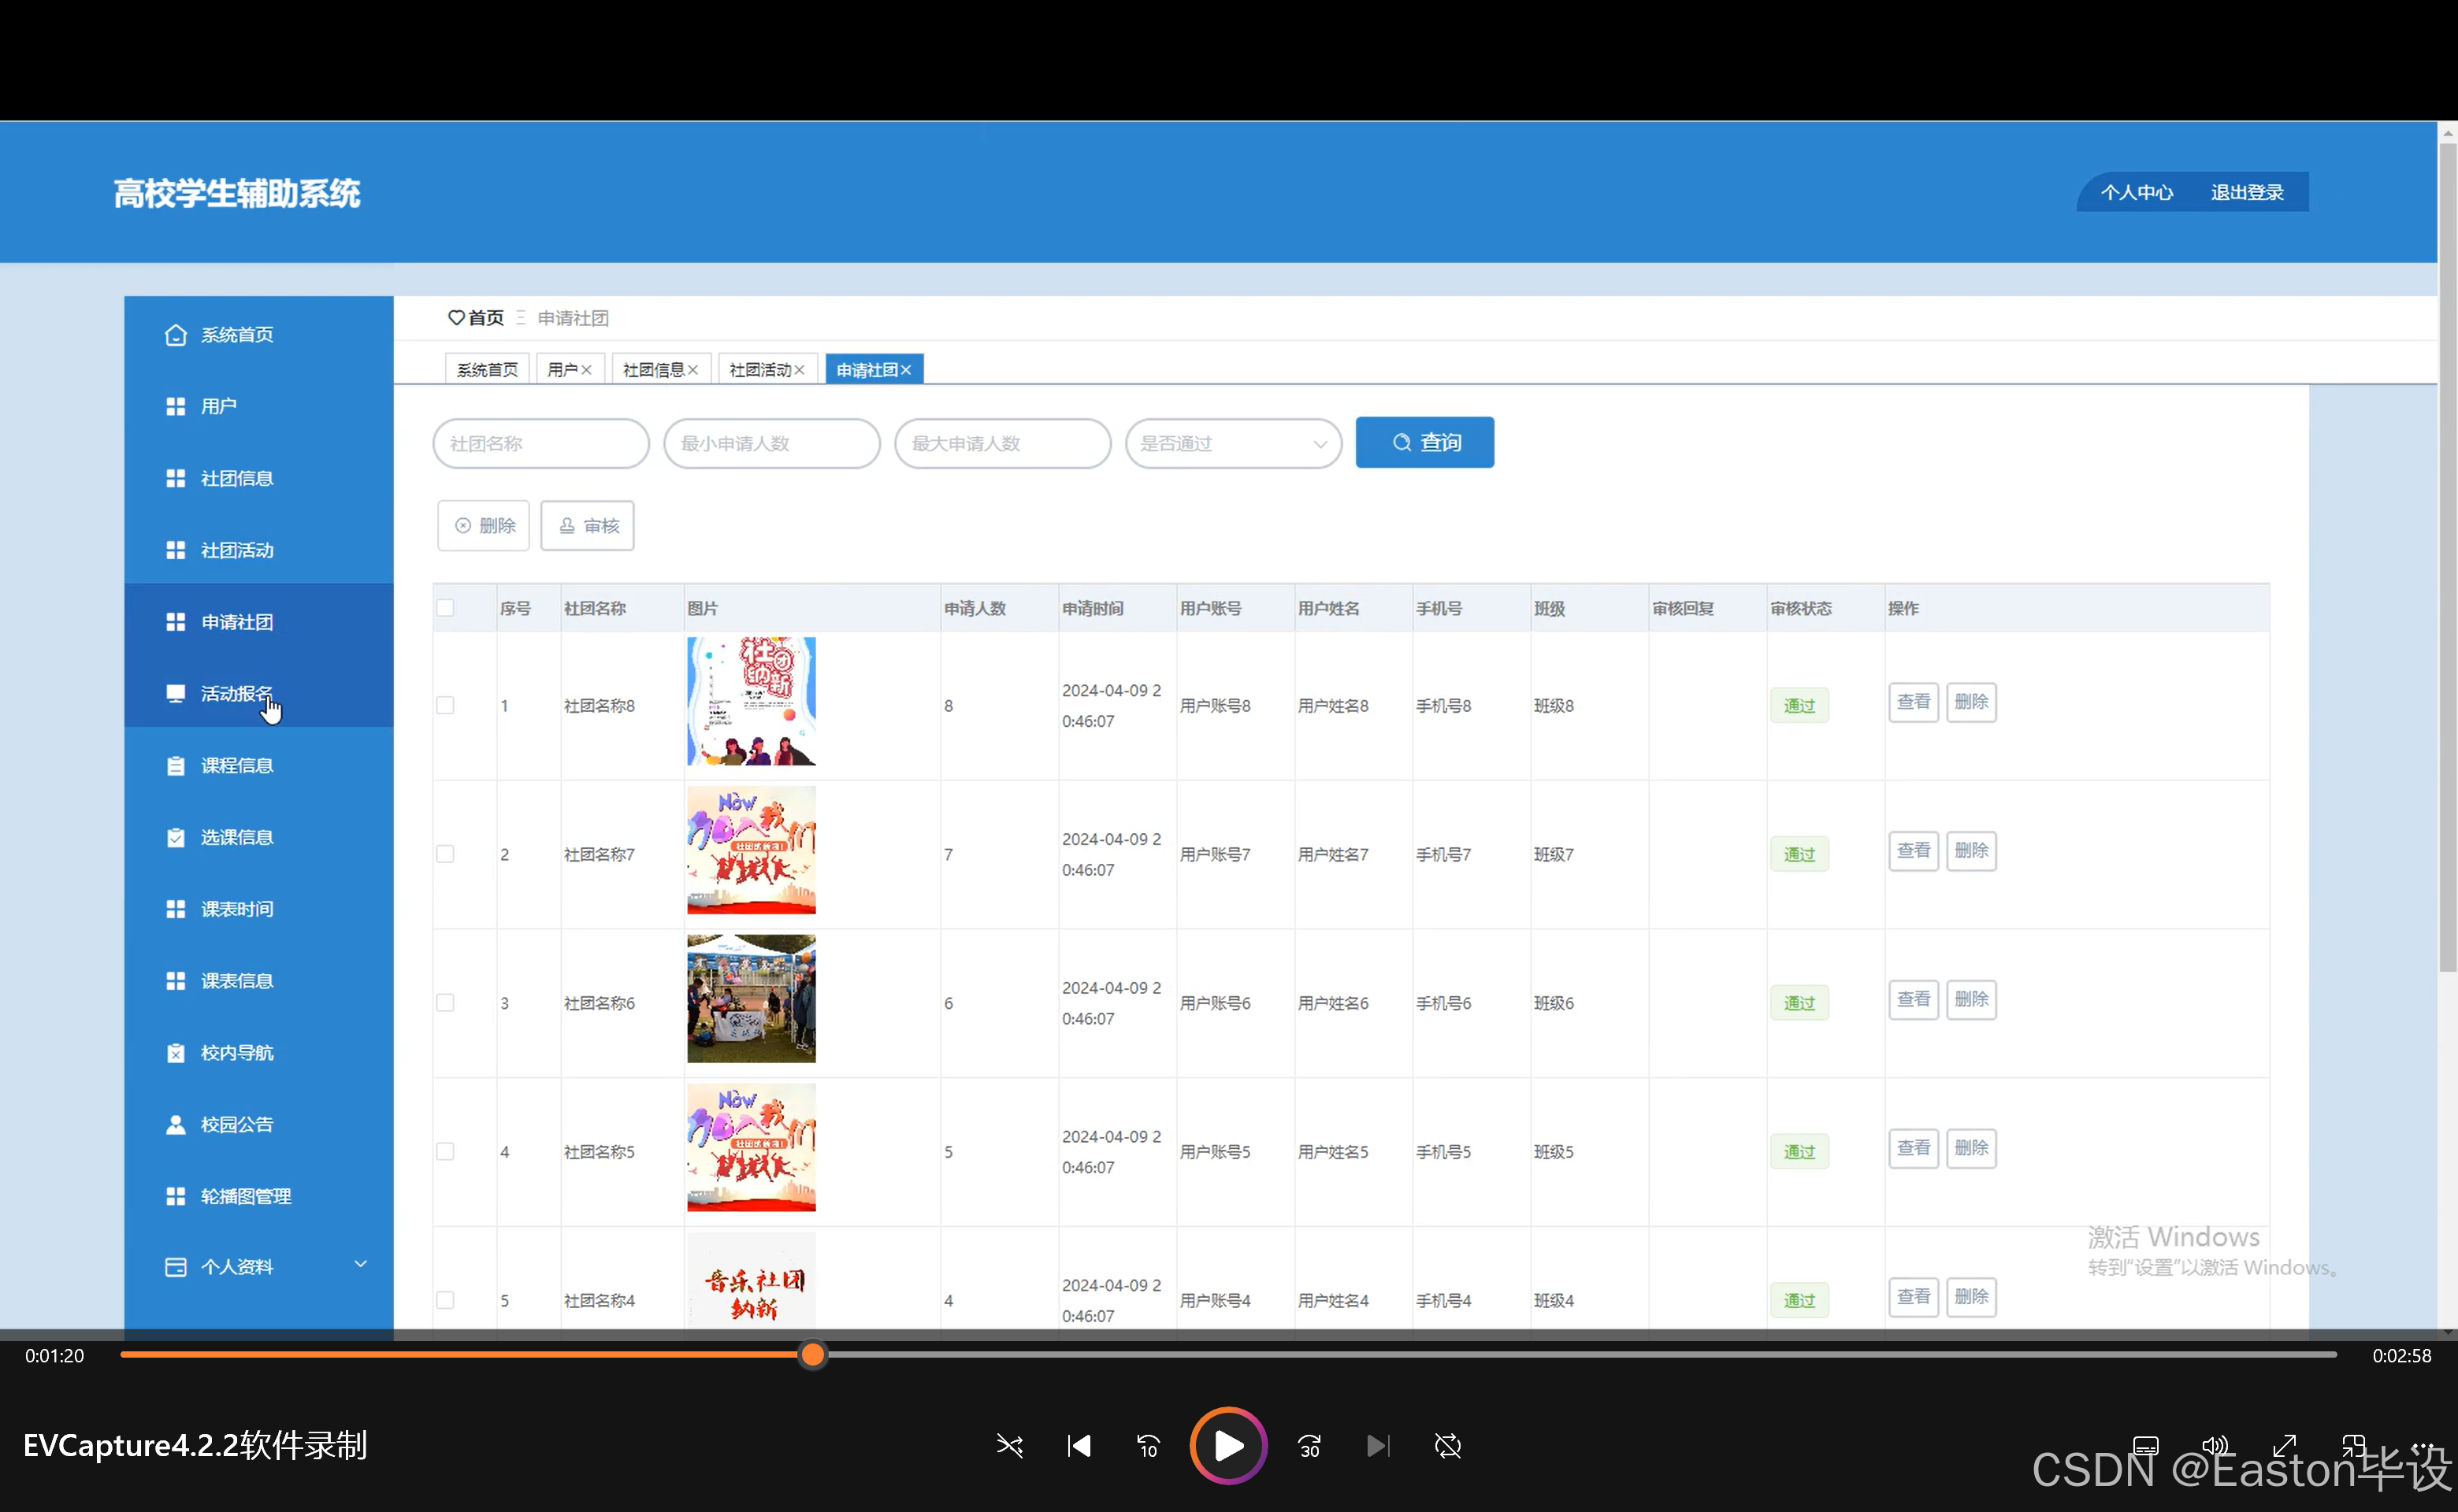2458x1512 pixels.
Task: Click 退出登录 in the header
Action: (x=2246, y=192)
